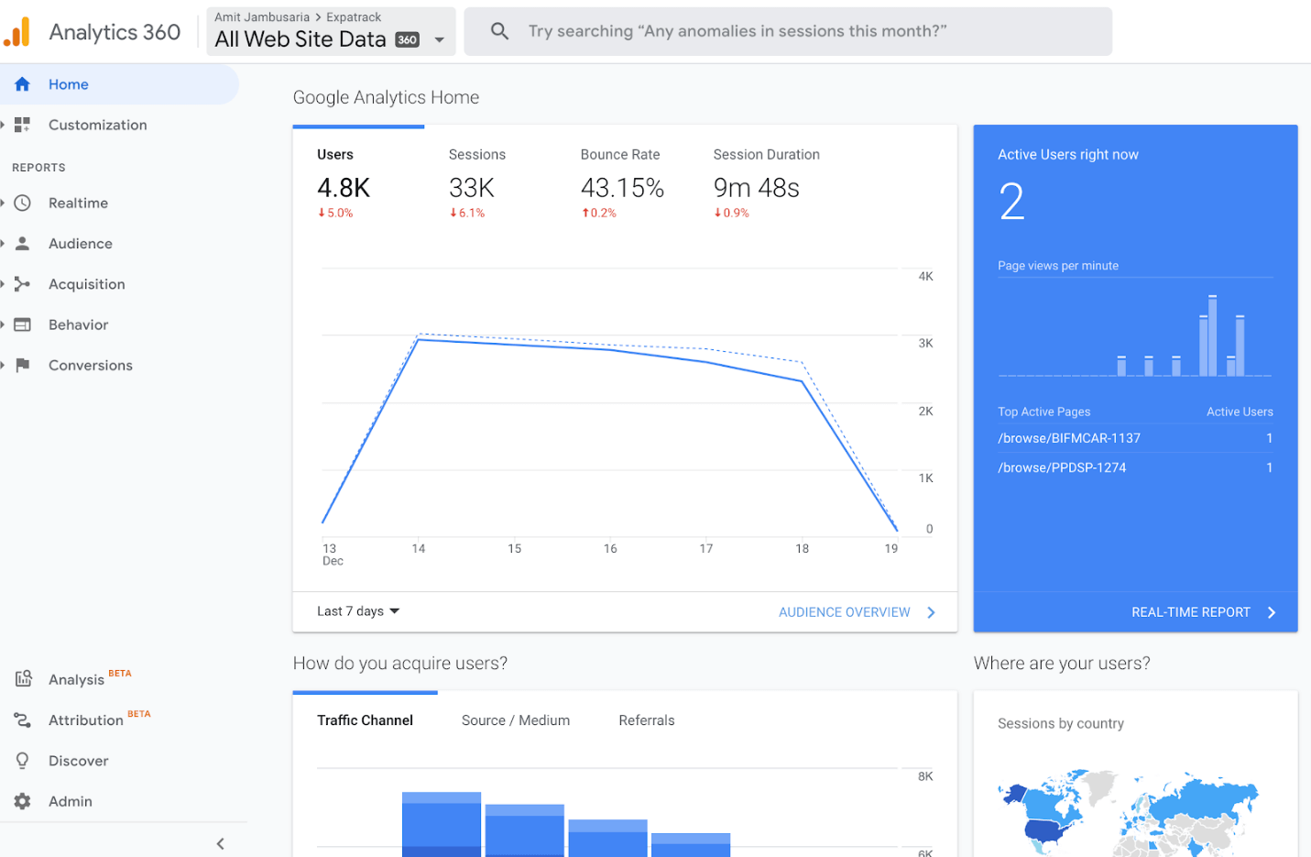Click the /browse/PPDSP-1274 active page
The image size is (1311, 857).
coord(1062,467)
